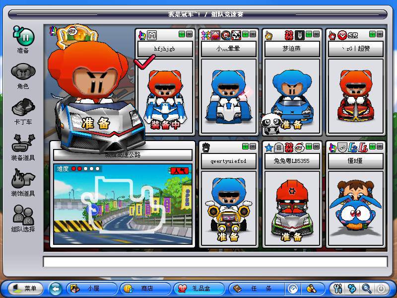Image resolution: width=397 pixels, height=298 pixels.
Task: Click the room title 我是冠军 bar
Action: click(x=198, y=14)
